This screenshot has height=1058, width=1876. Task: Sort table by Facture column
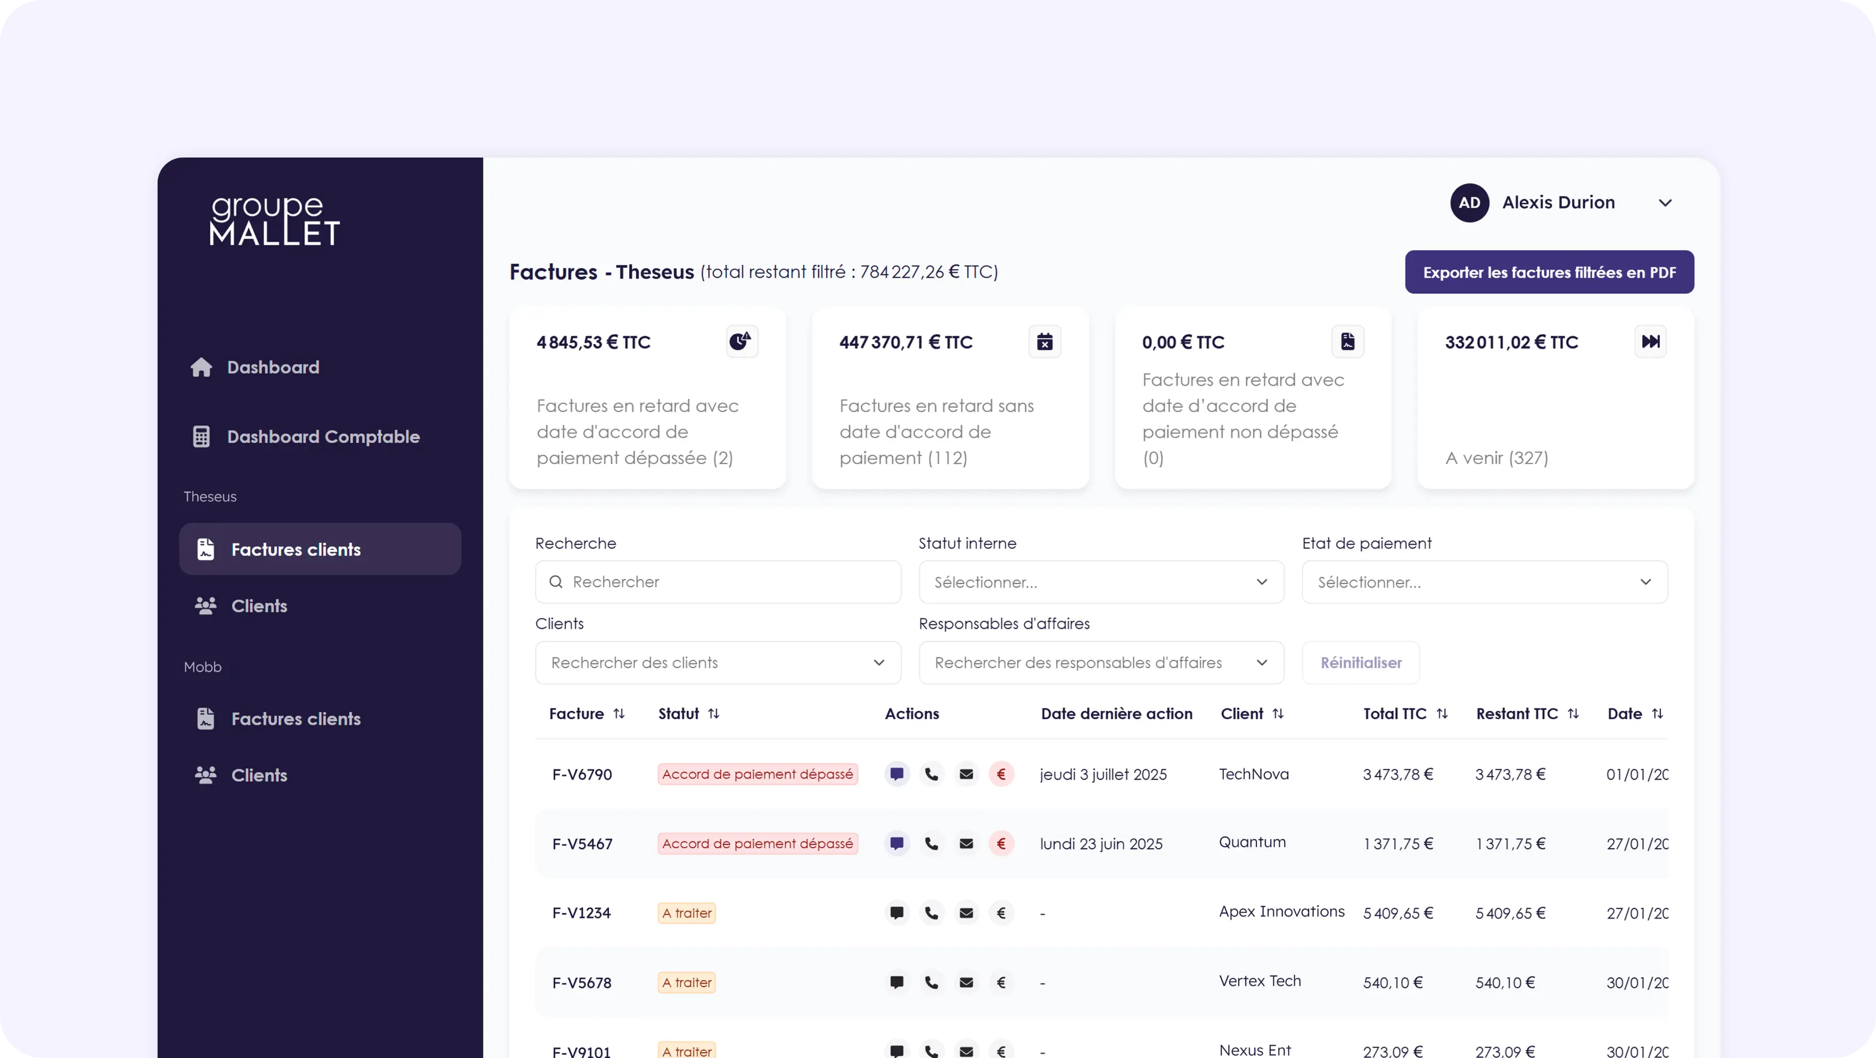coord(619,714)
